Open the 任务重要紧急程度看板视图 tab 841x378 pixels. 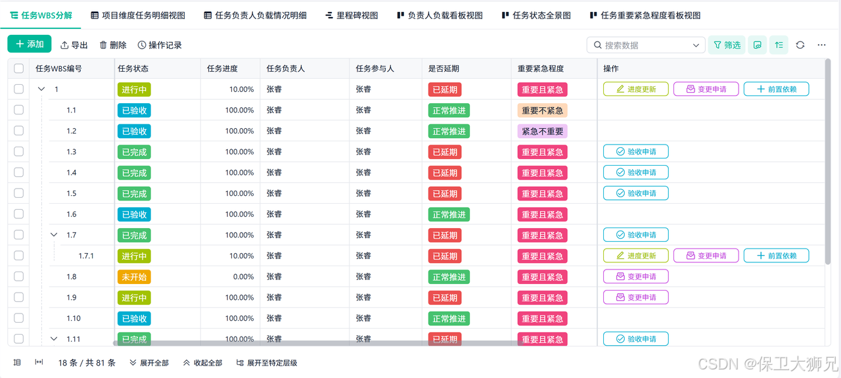coord(645,15)
